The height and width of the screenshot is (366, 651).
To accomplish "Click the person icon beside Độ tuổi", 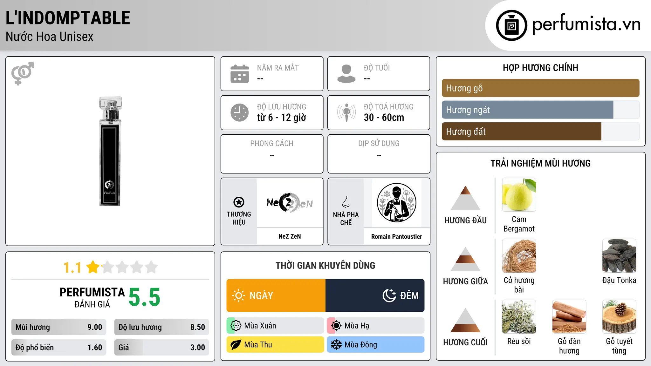I will (346, 74).
